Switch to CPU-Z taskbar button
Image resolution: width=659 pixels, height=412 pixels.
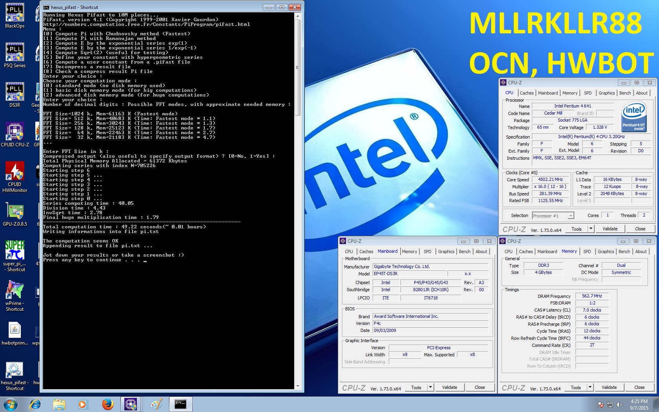131,404
